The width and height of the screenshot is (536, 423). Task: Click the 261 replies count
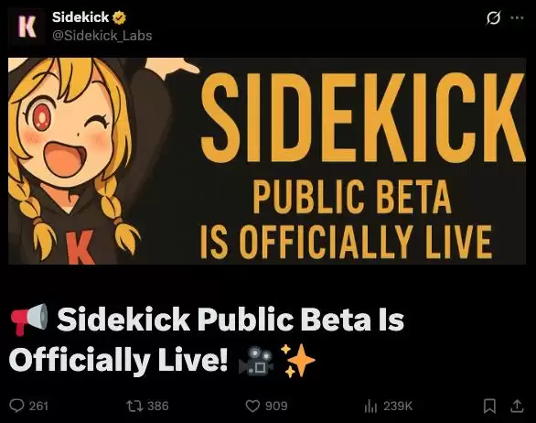click(x=38, y=407)
